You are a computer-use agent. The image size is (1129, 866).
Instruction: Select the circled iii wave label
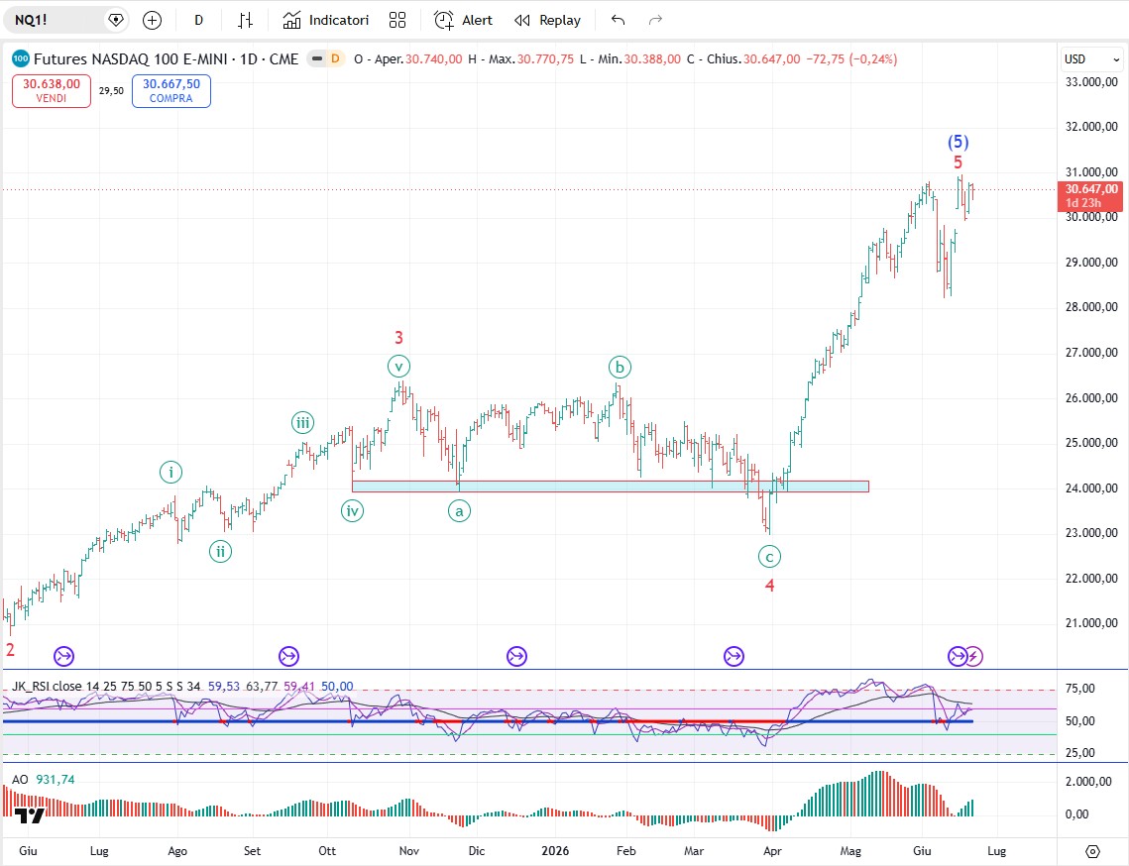click(302, 422)
